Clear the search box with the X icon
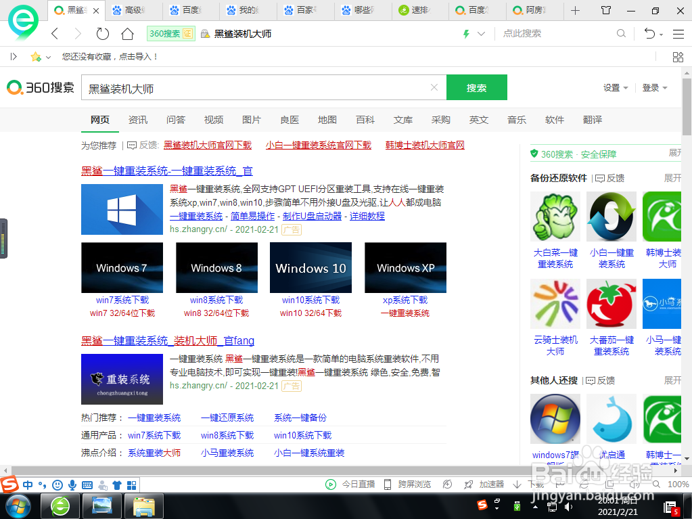 click(434, 87)
